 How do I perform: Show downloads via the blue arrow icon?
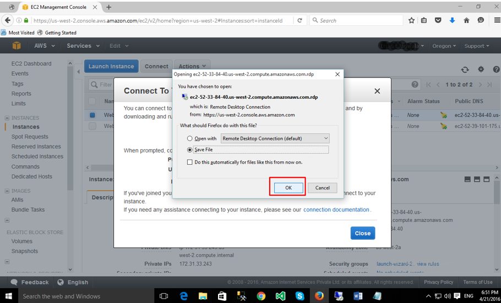[x=452, y=20]
